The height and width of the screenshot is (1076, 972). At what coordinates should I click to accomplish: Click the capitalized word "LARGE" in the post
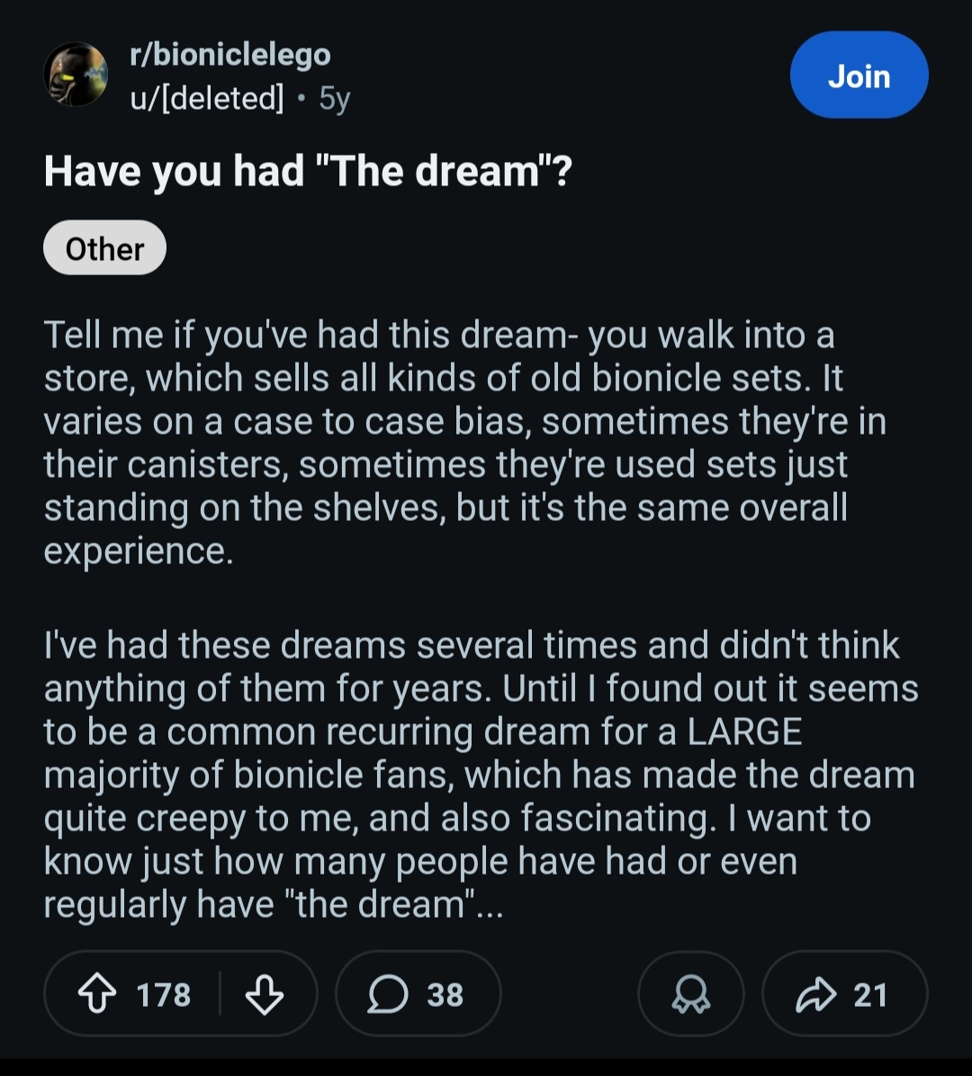[x=743, y=731]
